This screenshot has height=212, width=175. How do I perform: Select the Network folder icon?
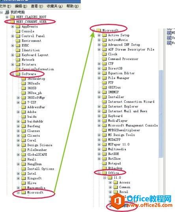pyautogui.click(x=18, y=59)
